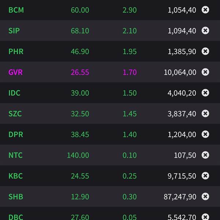Select the PHR change value 1.95
The height and width of the screenshot is (220, 220).
point(129,52)
